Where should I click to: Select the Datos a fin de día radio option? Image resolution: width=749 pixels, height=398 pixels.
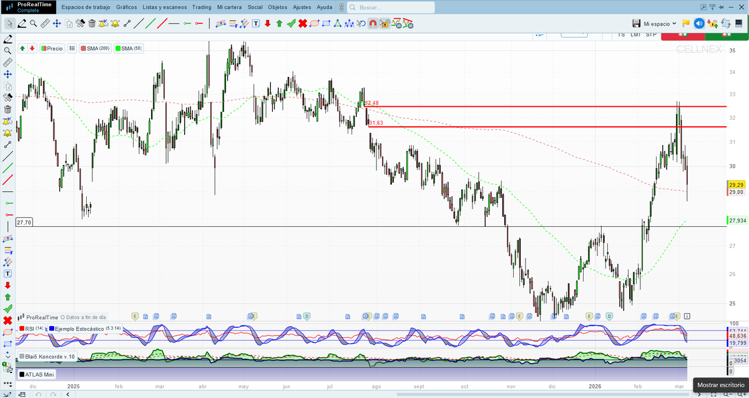84,317
